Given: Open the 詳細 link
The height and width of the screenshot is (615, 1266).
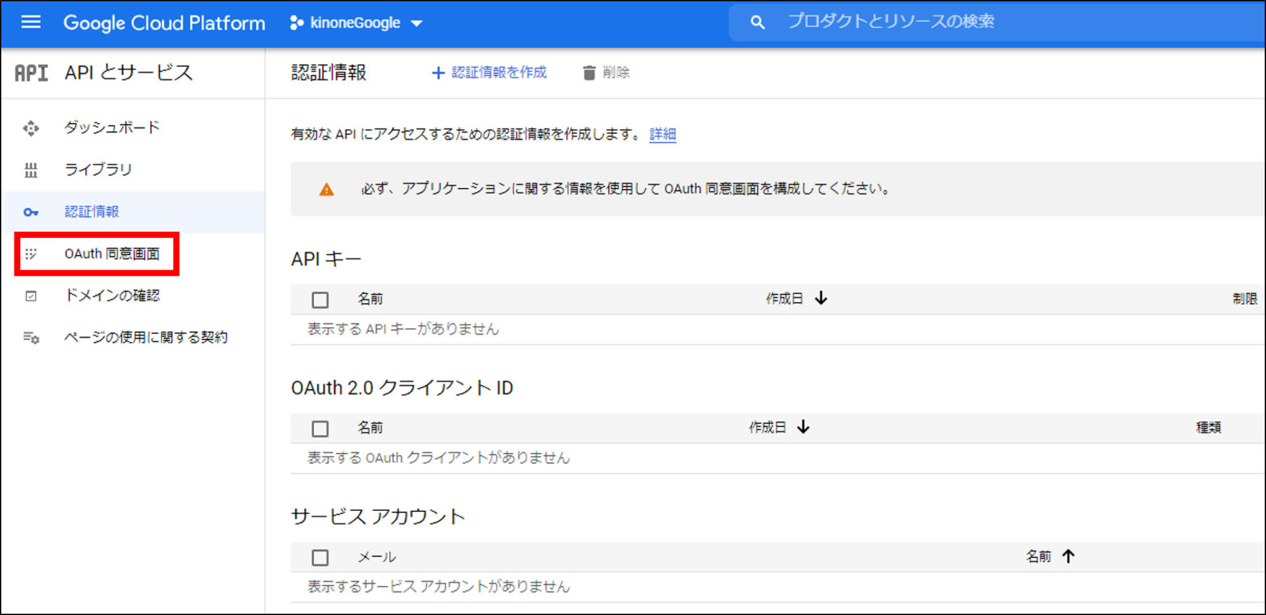Looking at the screenshot, I should (663, 134).
